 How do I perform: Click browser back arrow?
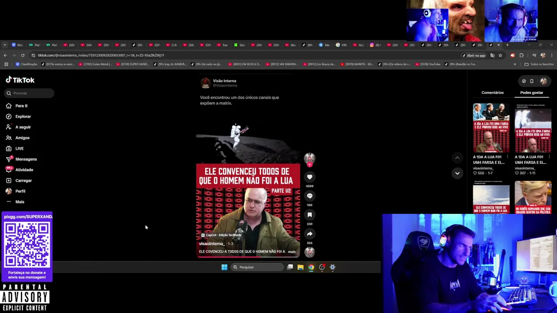coord(5,55)
